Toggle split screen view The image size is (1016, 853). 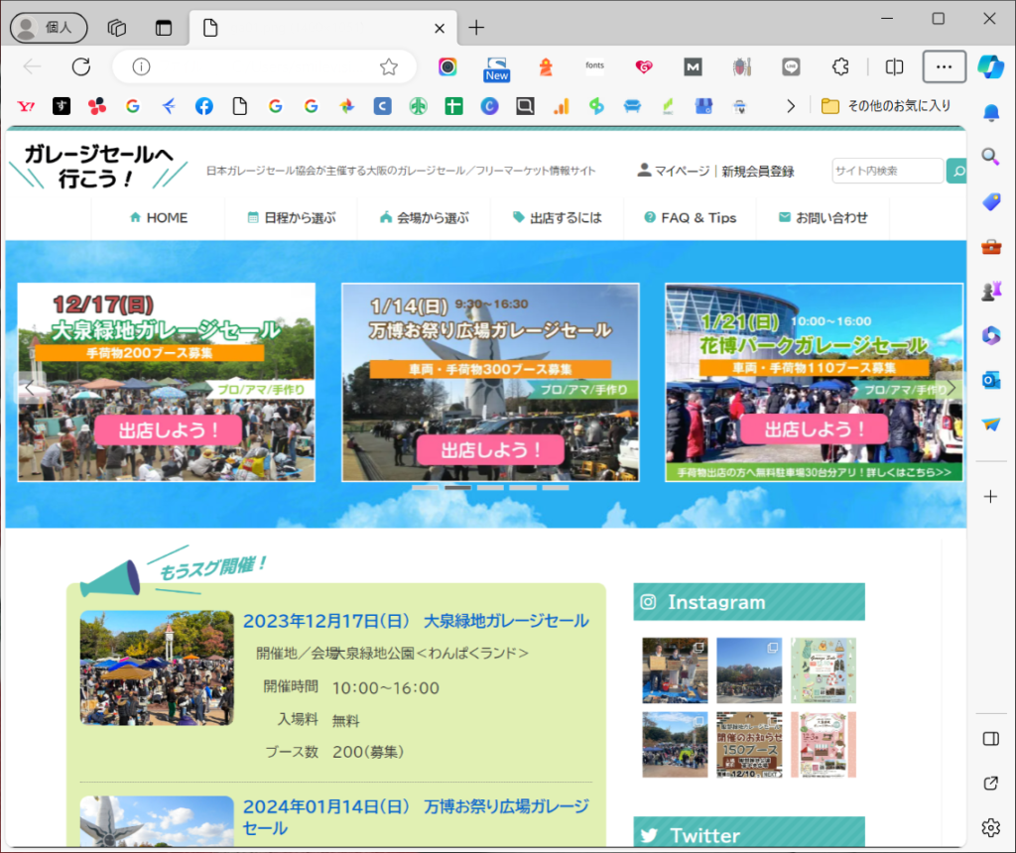894,66
